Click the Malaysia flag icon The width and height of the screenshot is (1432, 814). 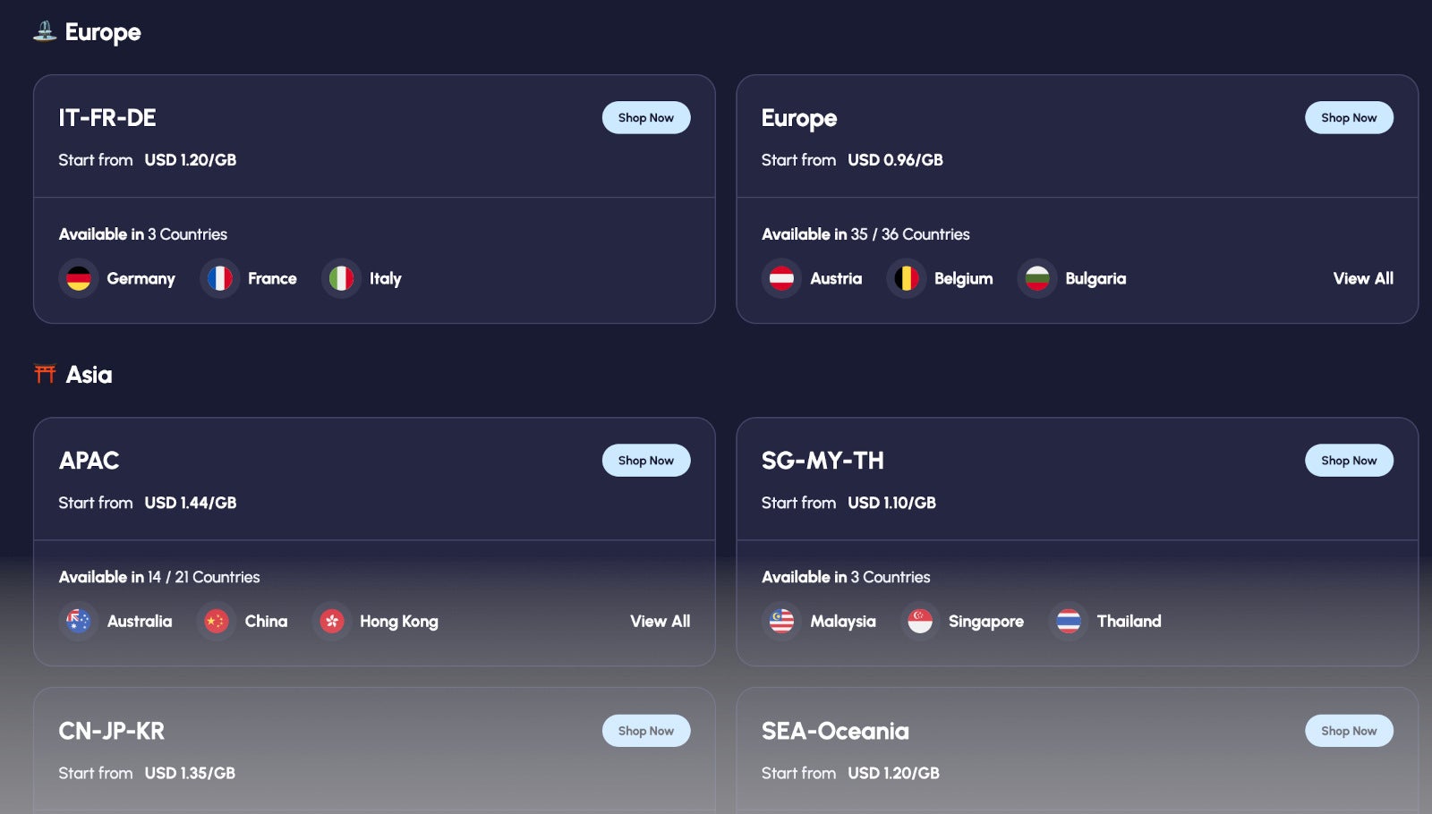click(781, 621)
